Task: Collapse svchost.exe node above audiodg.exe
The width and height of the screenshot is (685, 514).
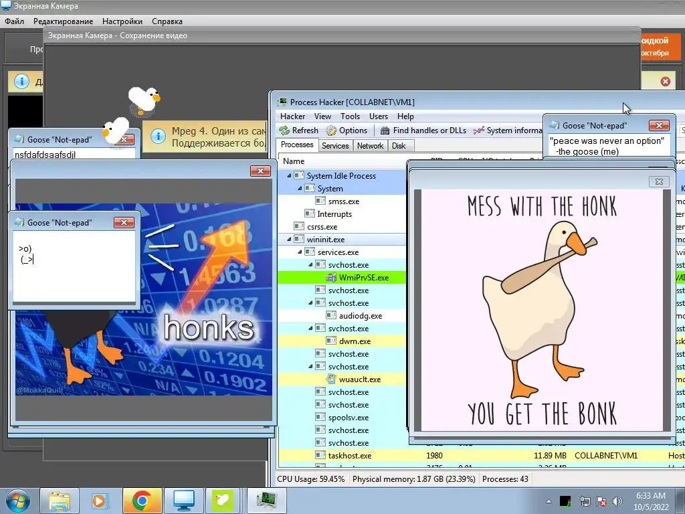Action: tap(310, 303)
